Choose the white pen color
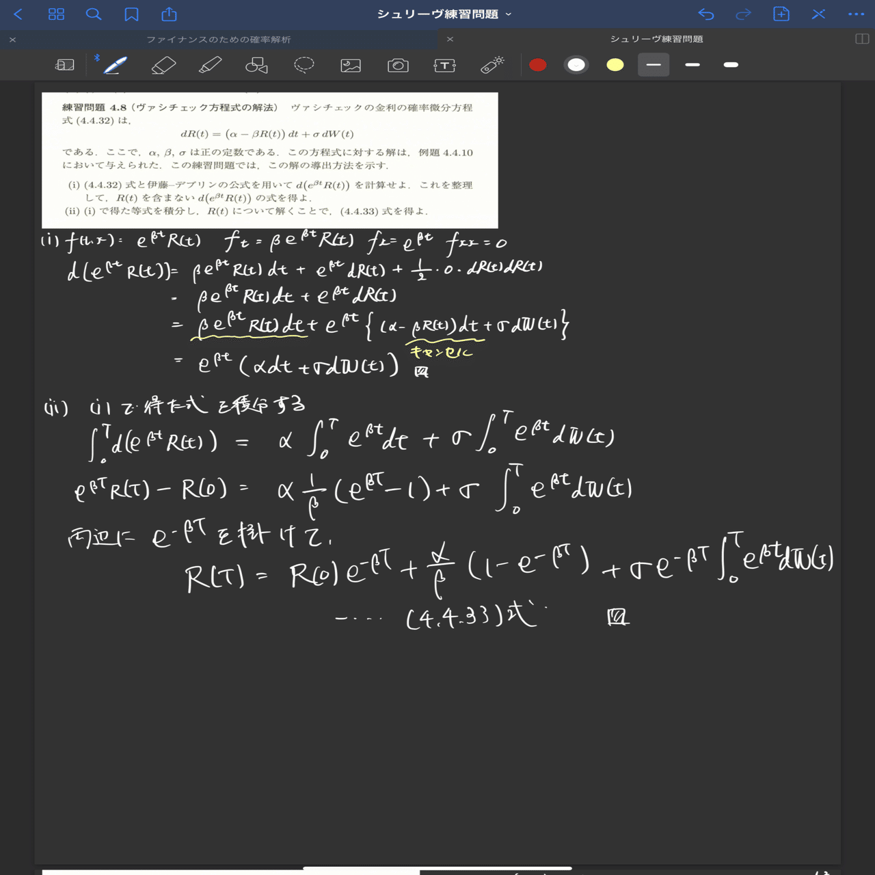 pos(576,65)
